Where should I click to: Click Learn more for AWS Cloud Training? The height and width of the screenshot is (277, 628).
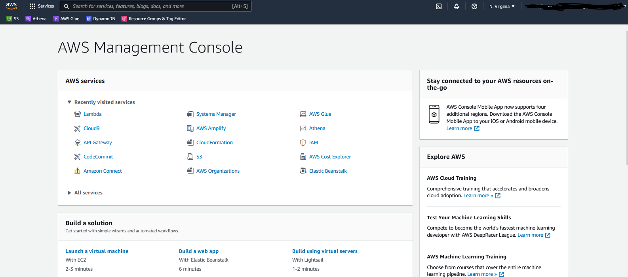point(478,196)
